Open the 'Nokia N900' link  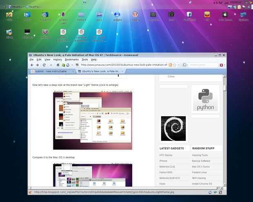166,172
